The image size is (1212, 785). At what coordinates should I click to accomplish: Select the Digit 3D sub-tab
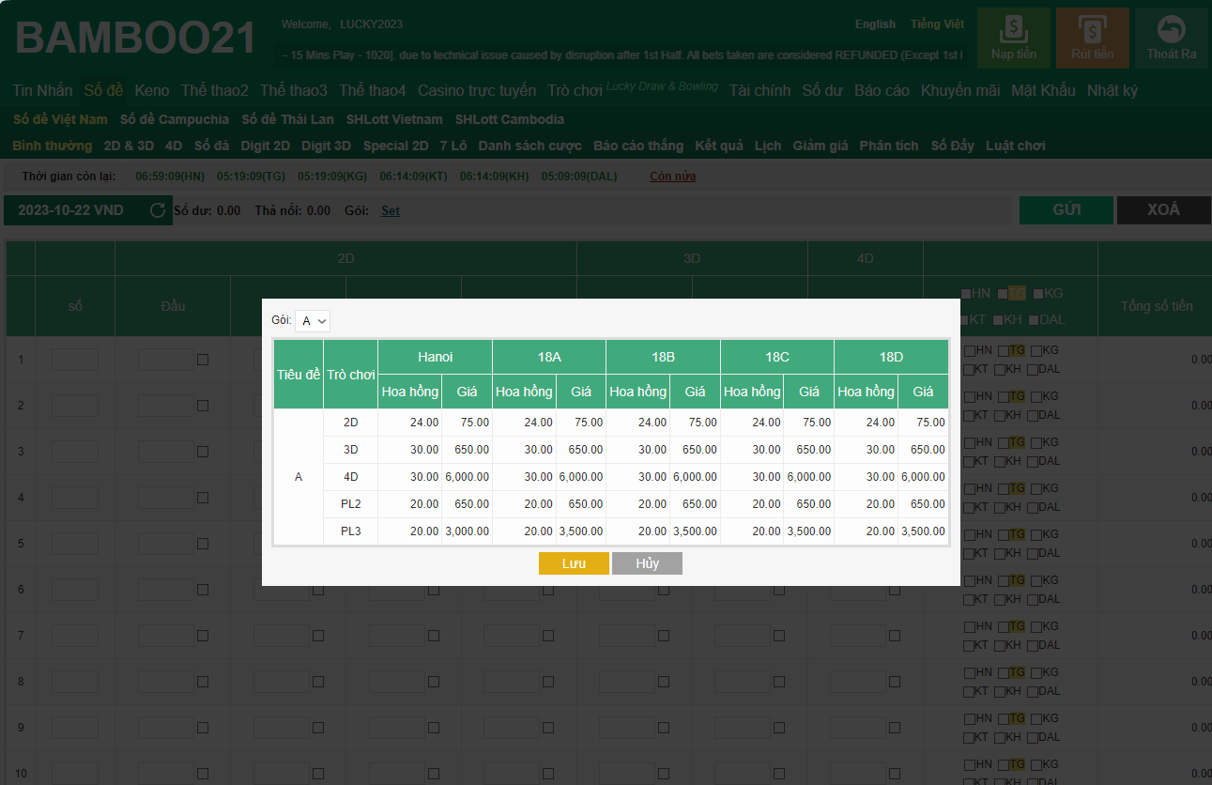(326, 146)
